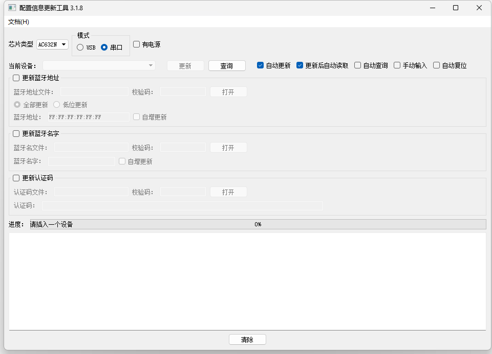Click the 查询 button

click(227, 66)
